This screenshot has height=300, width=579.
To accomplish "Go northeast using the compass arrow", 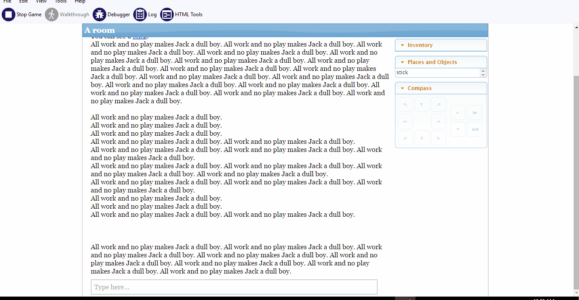I will 439,105.
